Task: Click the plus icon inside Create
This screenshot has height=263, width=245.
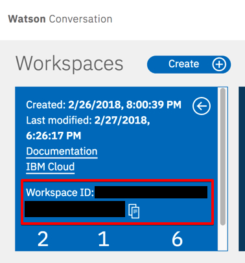Action: point(219,65)
